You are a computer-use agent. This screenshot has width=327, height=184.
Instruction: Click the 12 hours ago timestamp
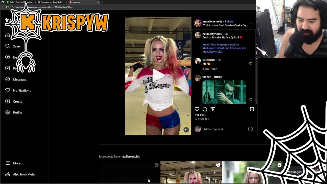[202, 119]
